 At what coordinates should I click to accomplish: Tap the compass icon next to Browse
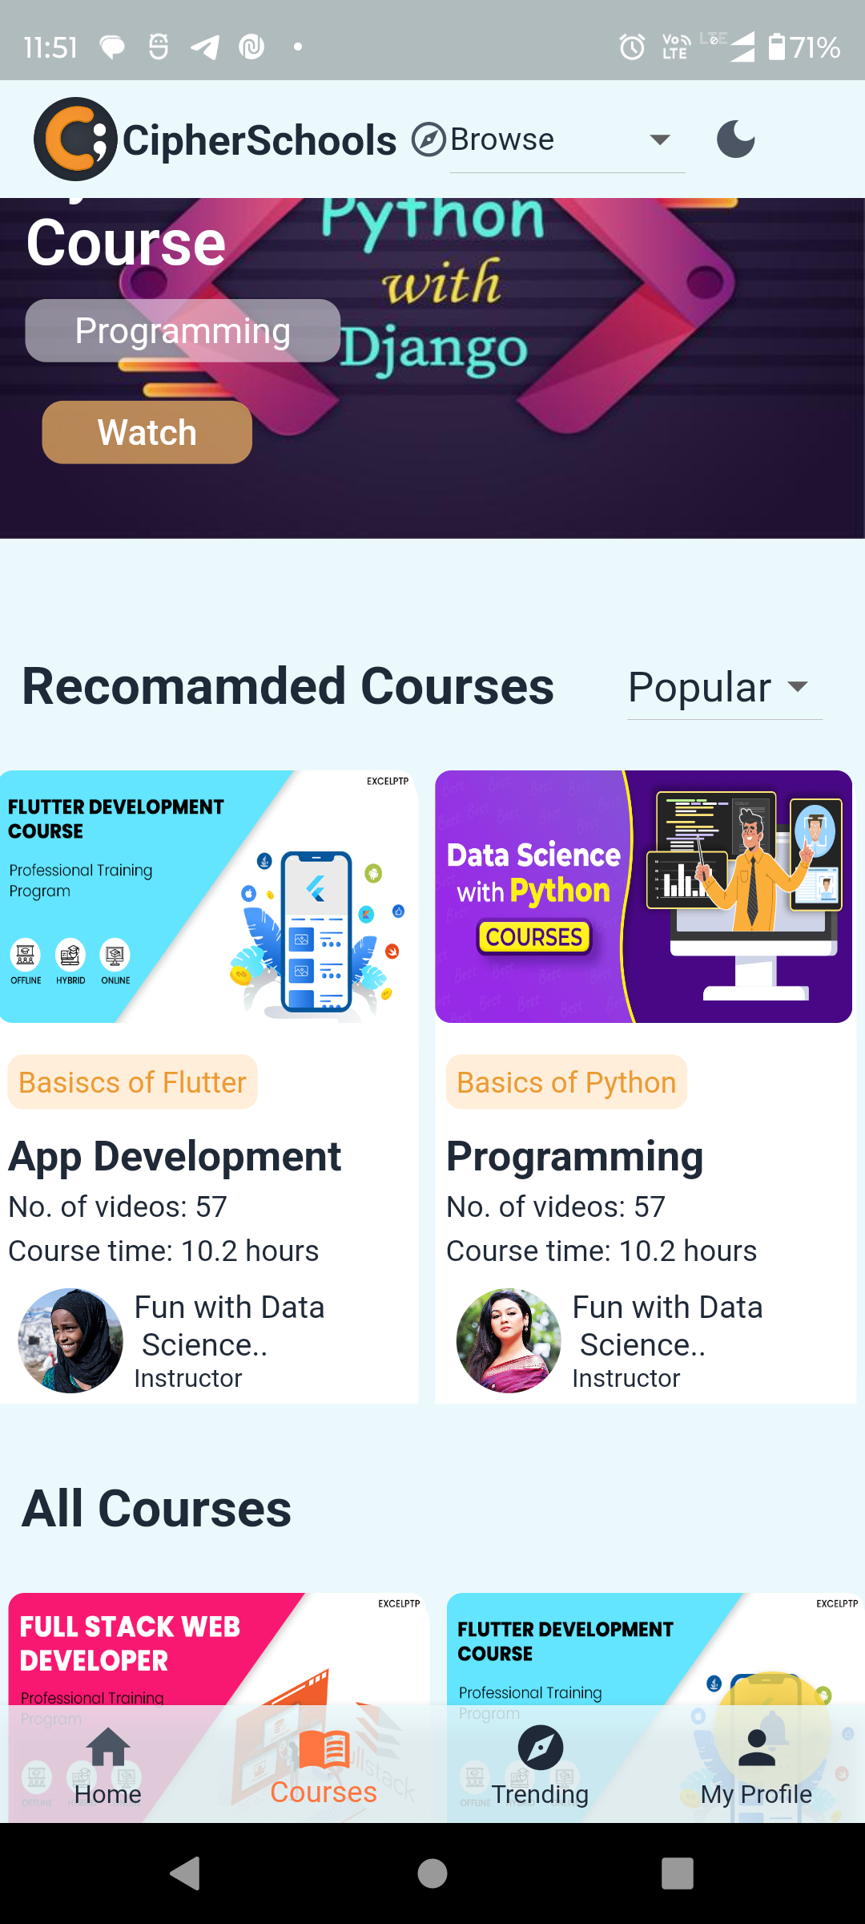(x=427, y=138)
